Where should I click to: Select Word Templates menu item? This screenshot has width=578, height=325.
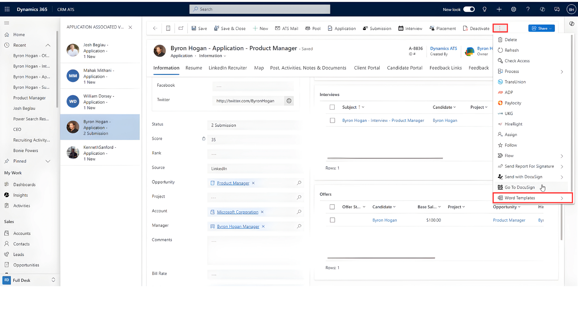click(533, 198)
